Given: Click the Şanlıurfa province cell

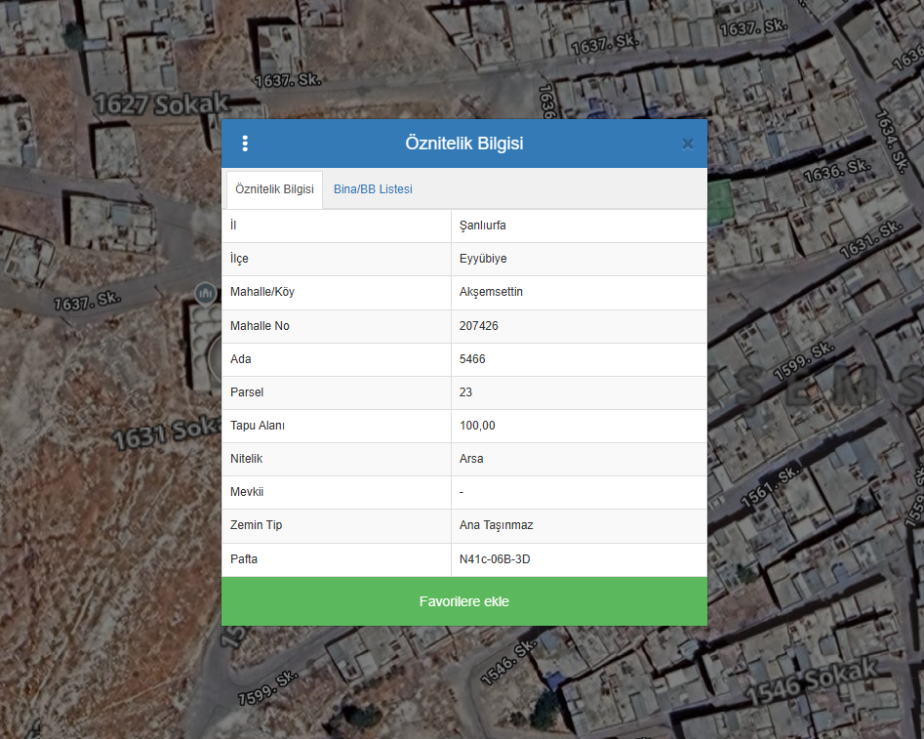Looking at the screenshot, I should click(483, 226).
